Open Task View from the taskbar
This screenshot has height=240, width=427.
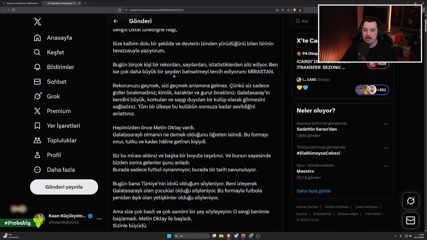click(x=213, y=236)
